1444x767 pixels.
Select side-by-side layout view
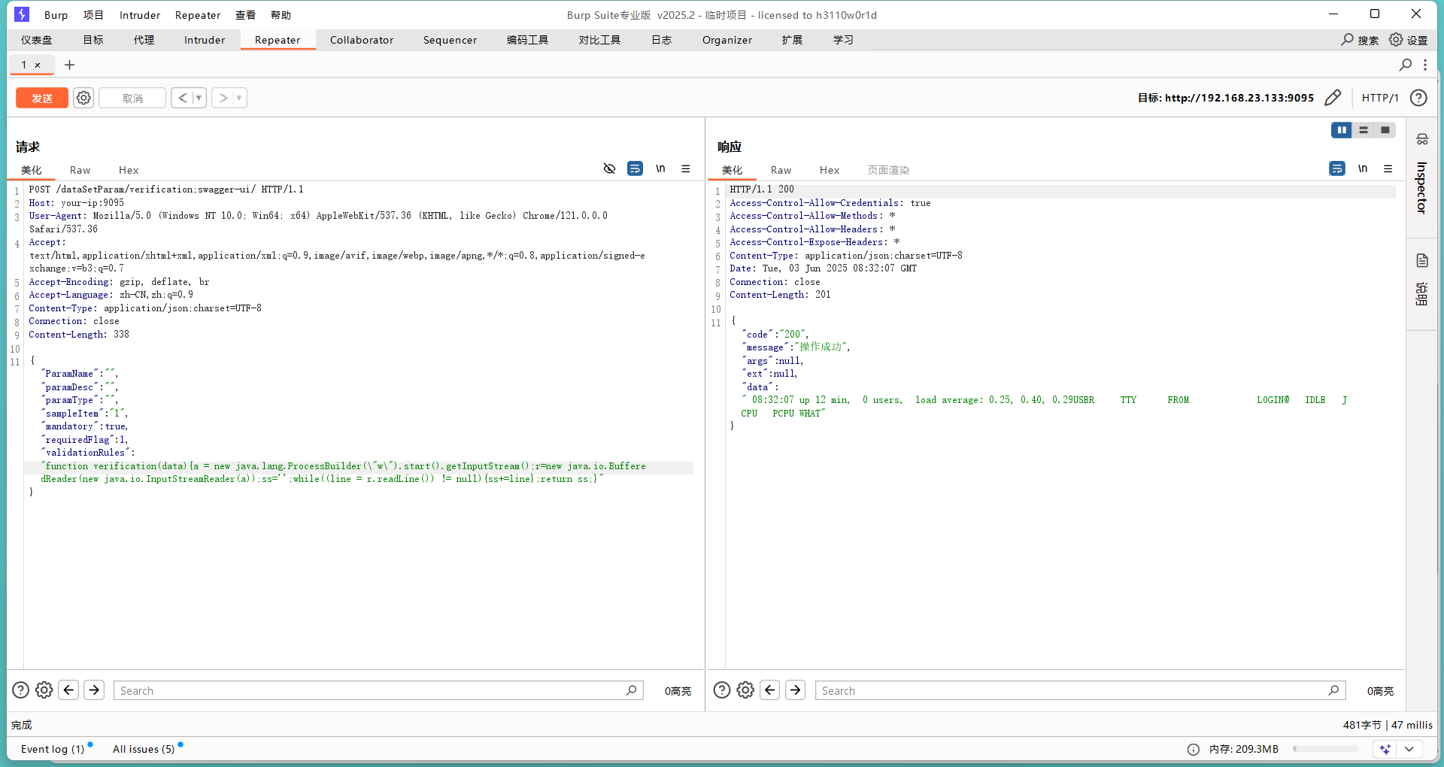[1342, 130]
